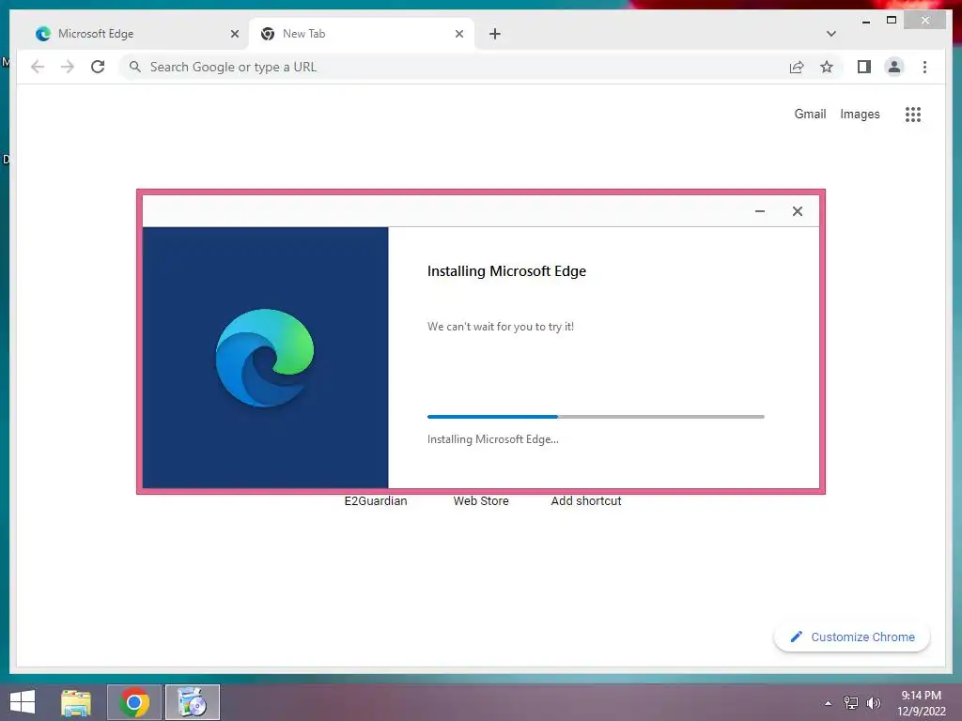Open Gmail link
The image size is (962, 721).
[x=810, y=114]
